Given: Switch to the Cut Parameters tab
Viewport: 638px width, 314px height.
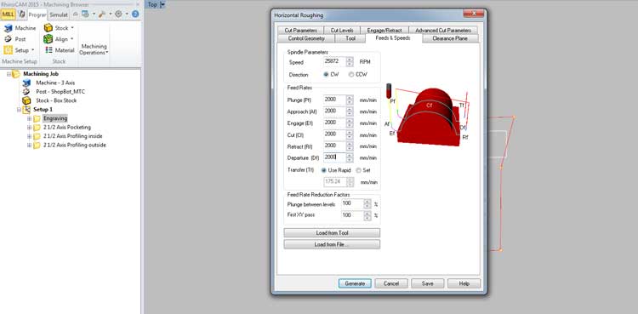Looking at the screenshot, I should 300,31.
